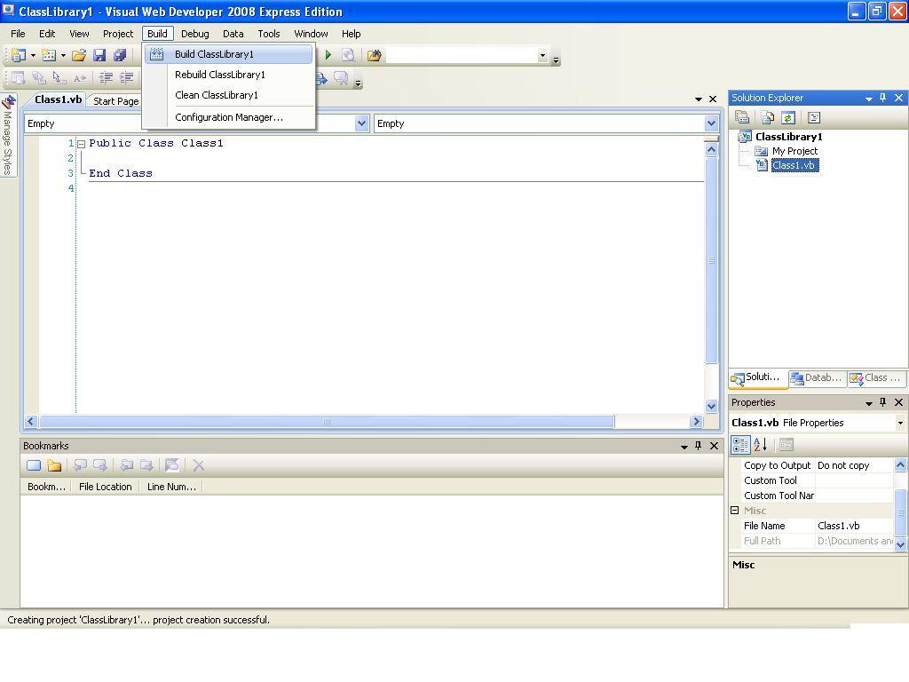Click the Open File folder icon
Viewport: 909px width, 682px height.
point(79,55)
